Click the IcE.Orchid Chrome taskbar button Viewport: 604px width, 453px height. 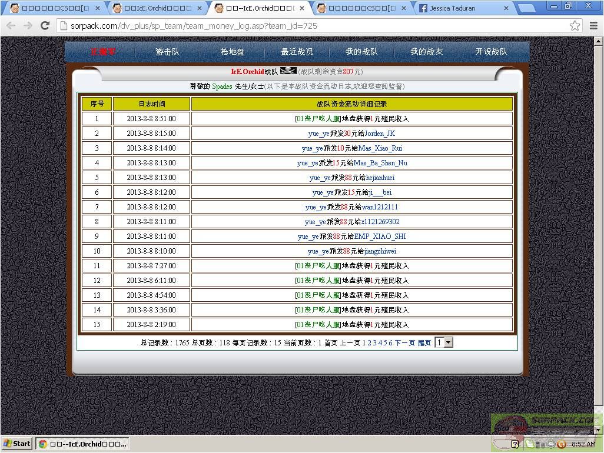(83, 444)
